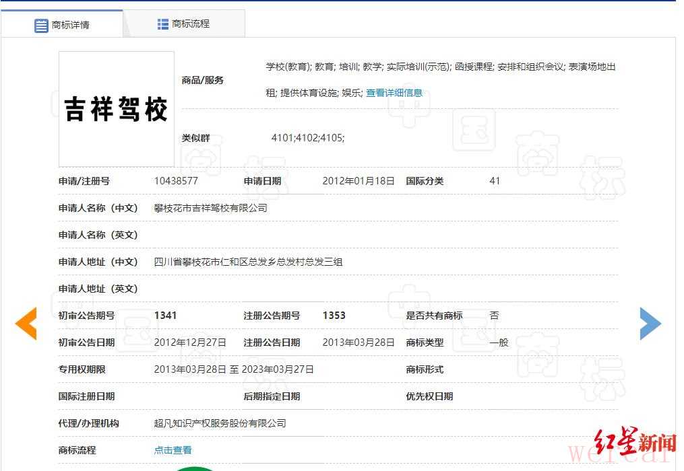Image resolution: width=684 pixels, height=471 pixels.
Task: Click the 申请/注册号 label
Action: pos(84,181)
